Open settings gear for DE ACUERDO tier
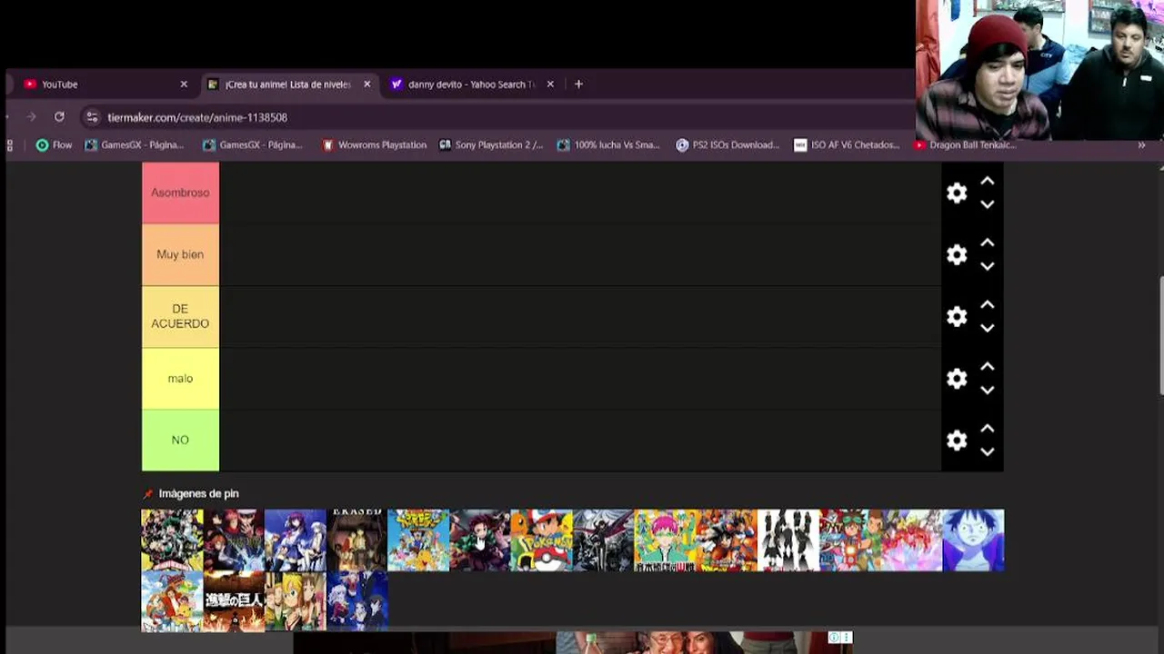Viewport: 1164px width, 654px height. point(957,316)
